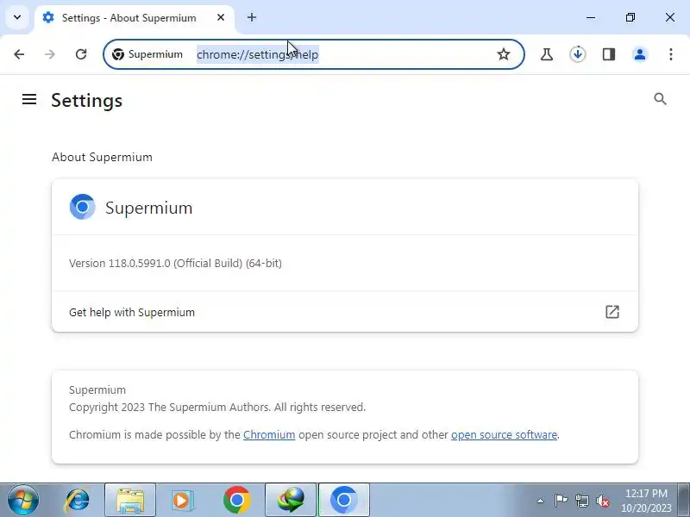Open the tab search dropdown arrow

click(17, 17)
